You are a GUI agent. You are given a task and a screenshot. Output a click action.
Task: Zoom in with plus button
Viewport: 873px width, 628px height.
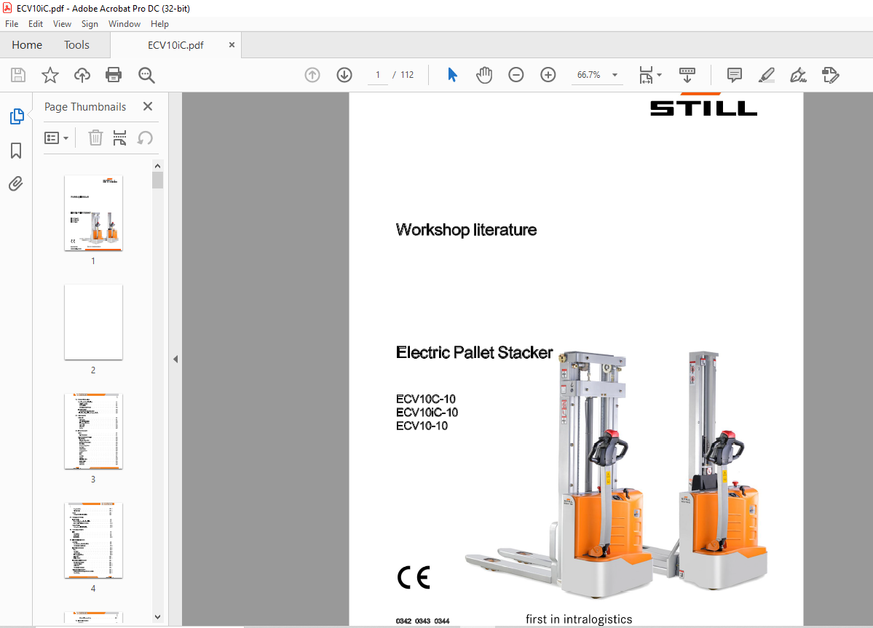548,74
